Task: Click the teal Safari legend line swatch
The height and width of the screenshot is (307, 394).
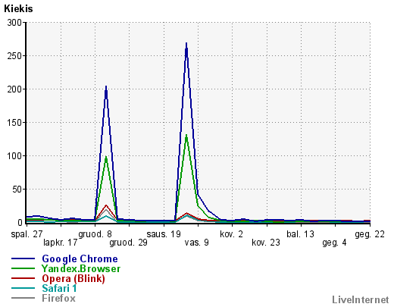Action: click(x=23, y=288)
